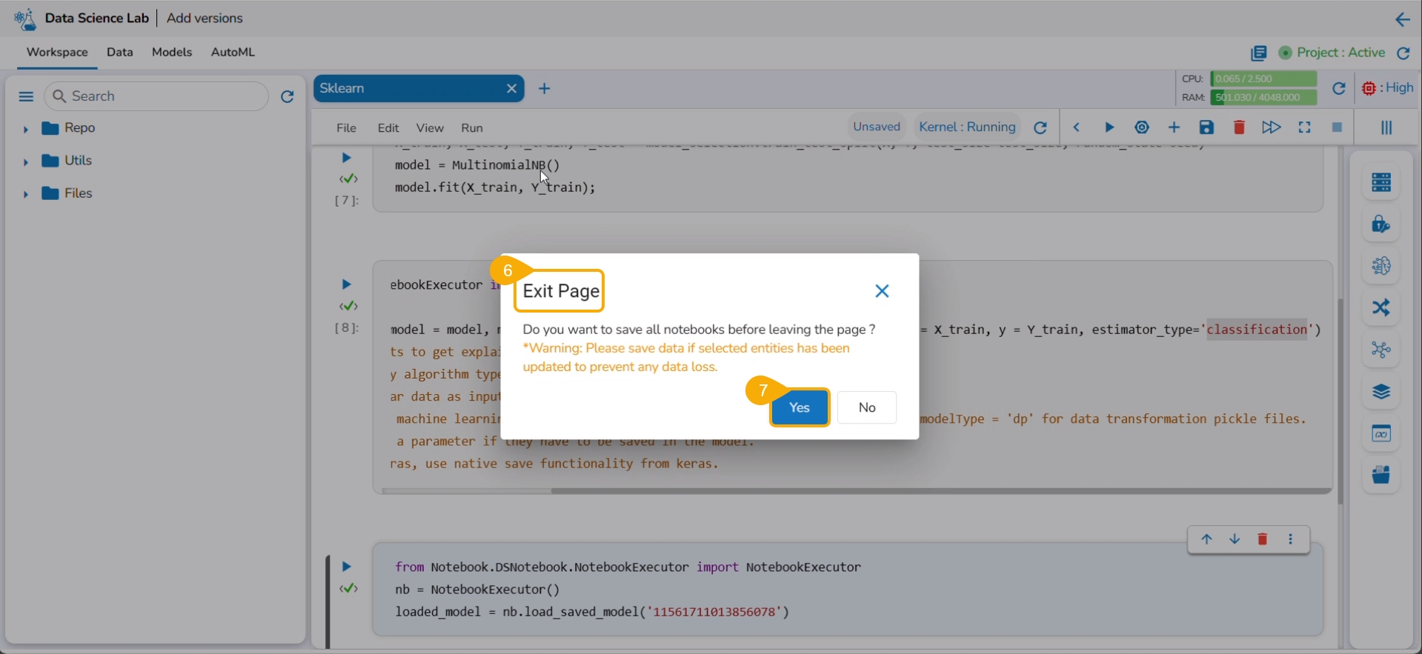Click the red Delete cell trash icon

1238,127
